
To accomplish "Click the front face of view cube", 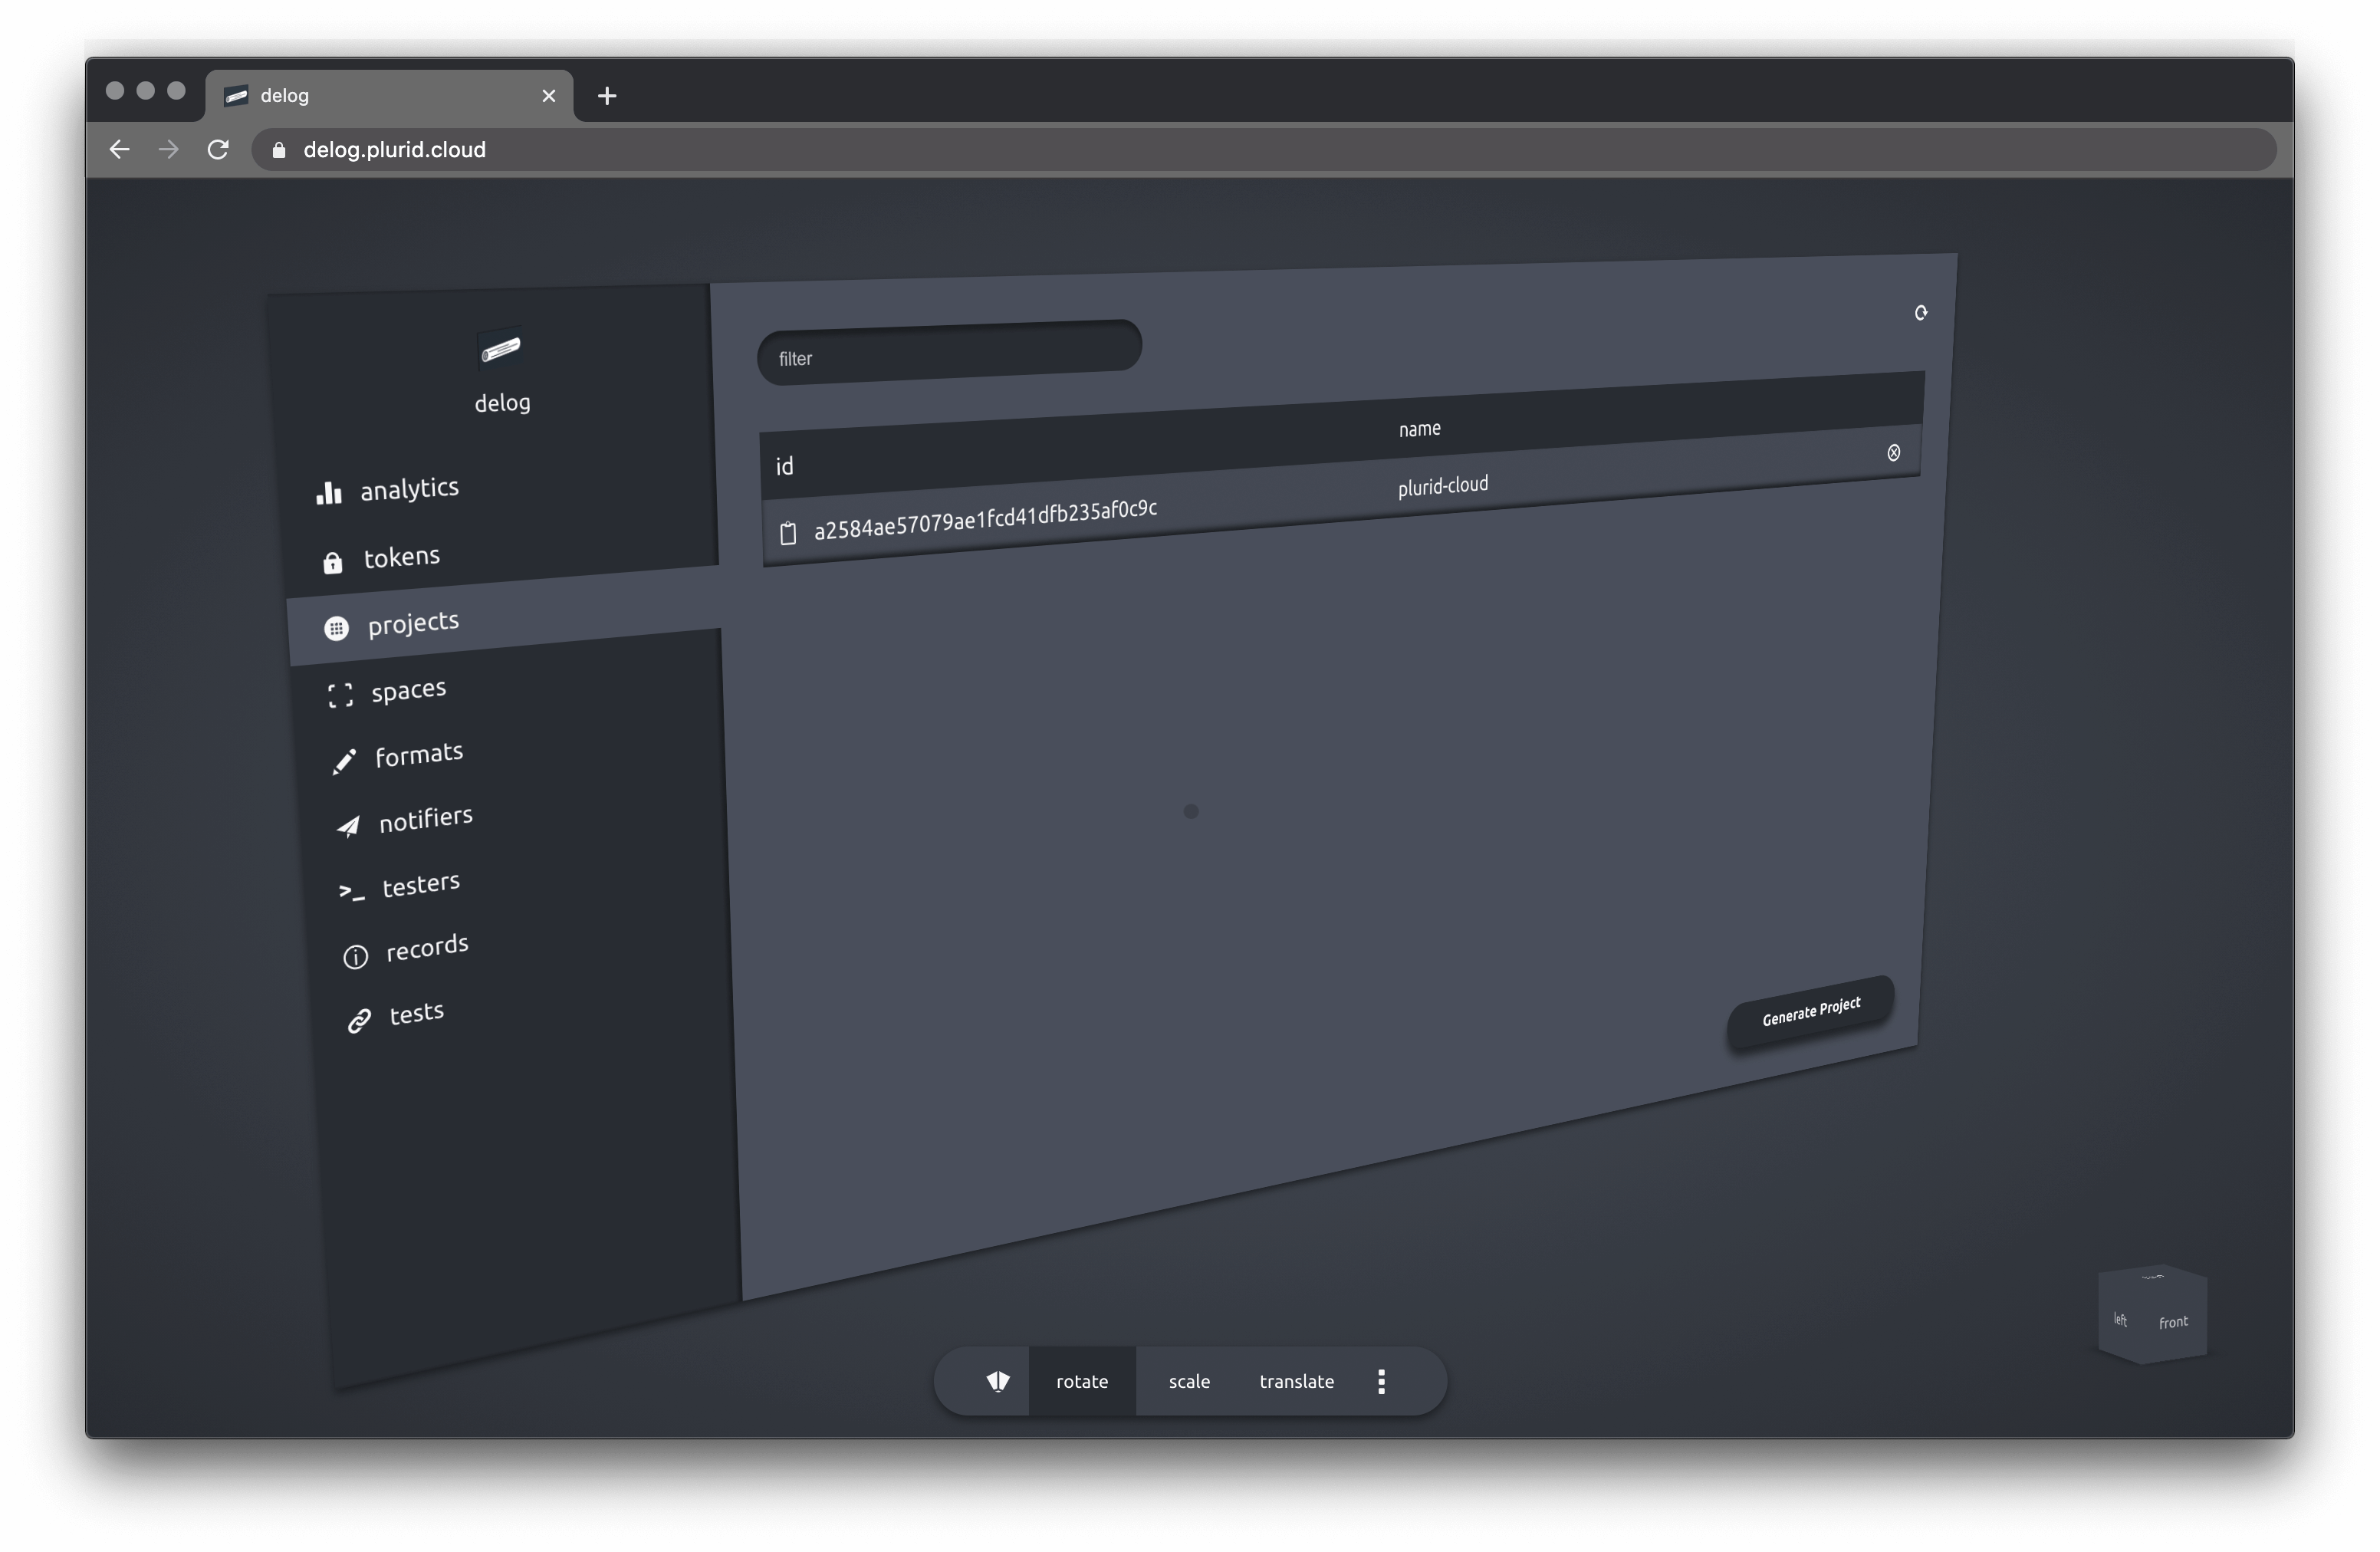I will [2172, 1322].
